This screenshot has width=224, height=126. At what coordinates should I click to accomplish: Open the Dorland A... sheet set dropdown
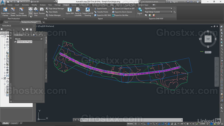[x=20, y=35]
